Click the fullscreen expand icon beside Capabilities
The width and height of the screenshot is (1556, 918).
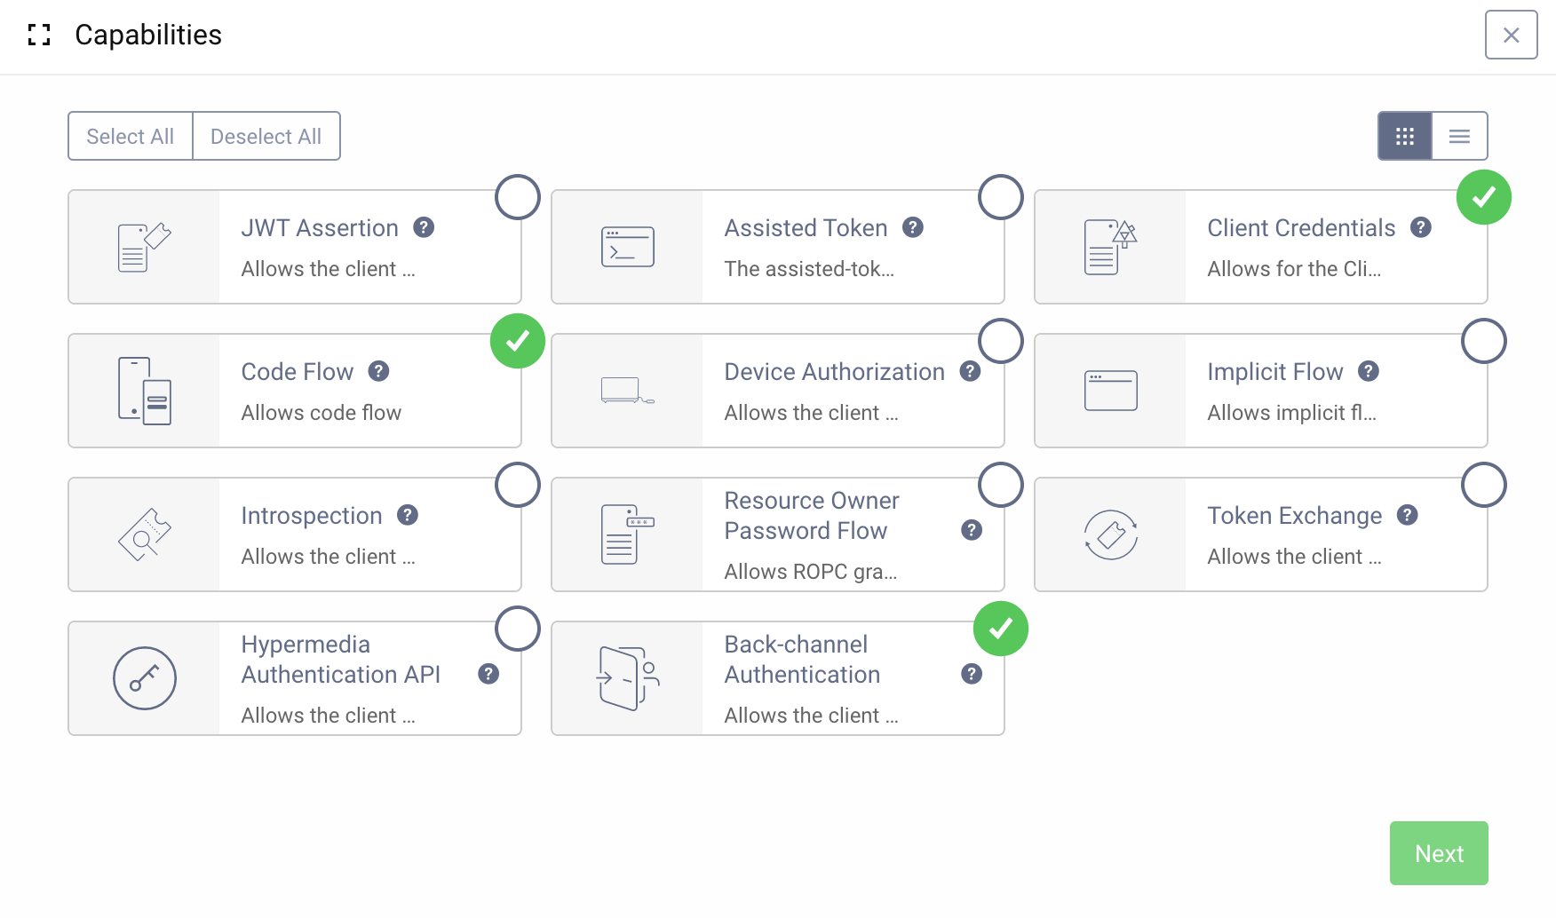click(x=39, y=35)
